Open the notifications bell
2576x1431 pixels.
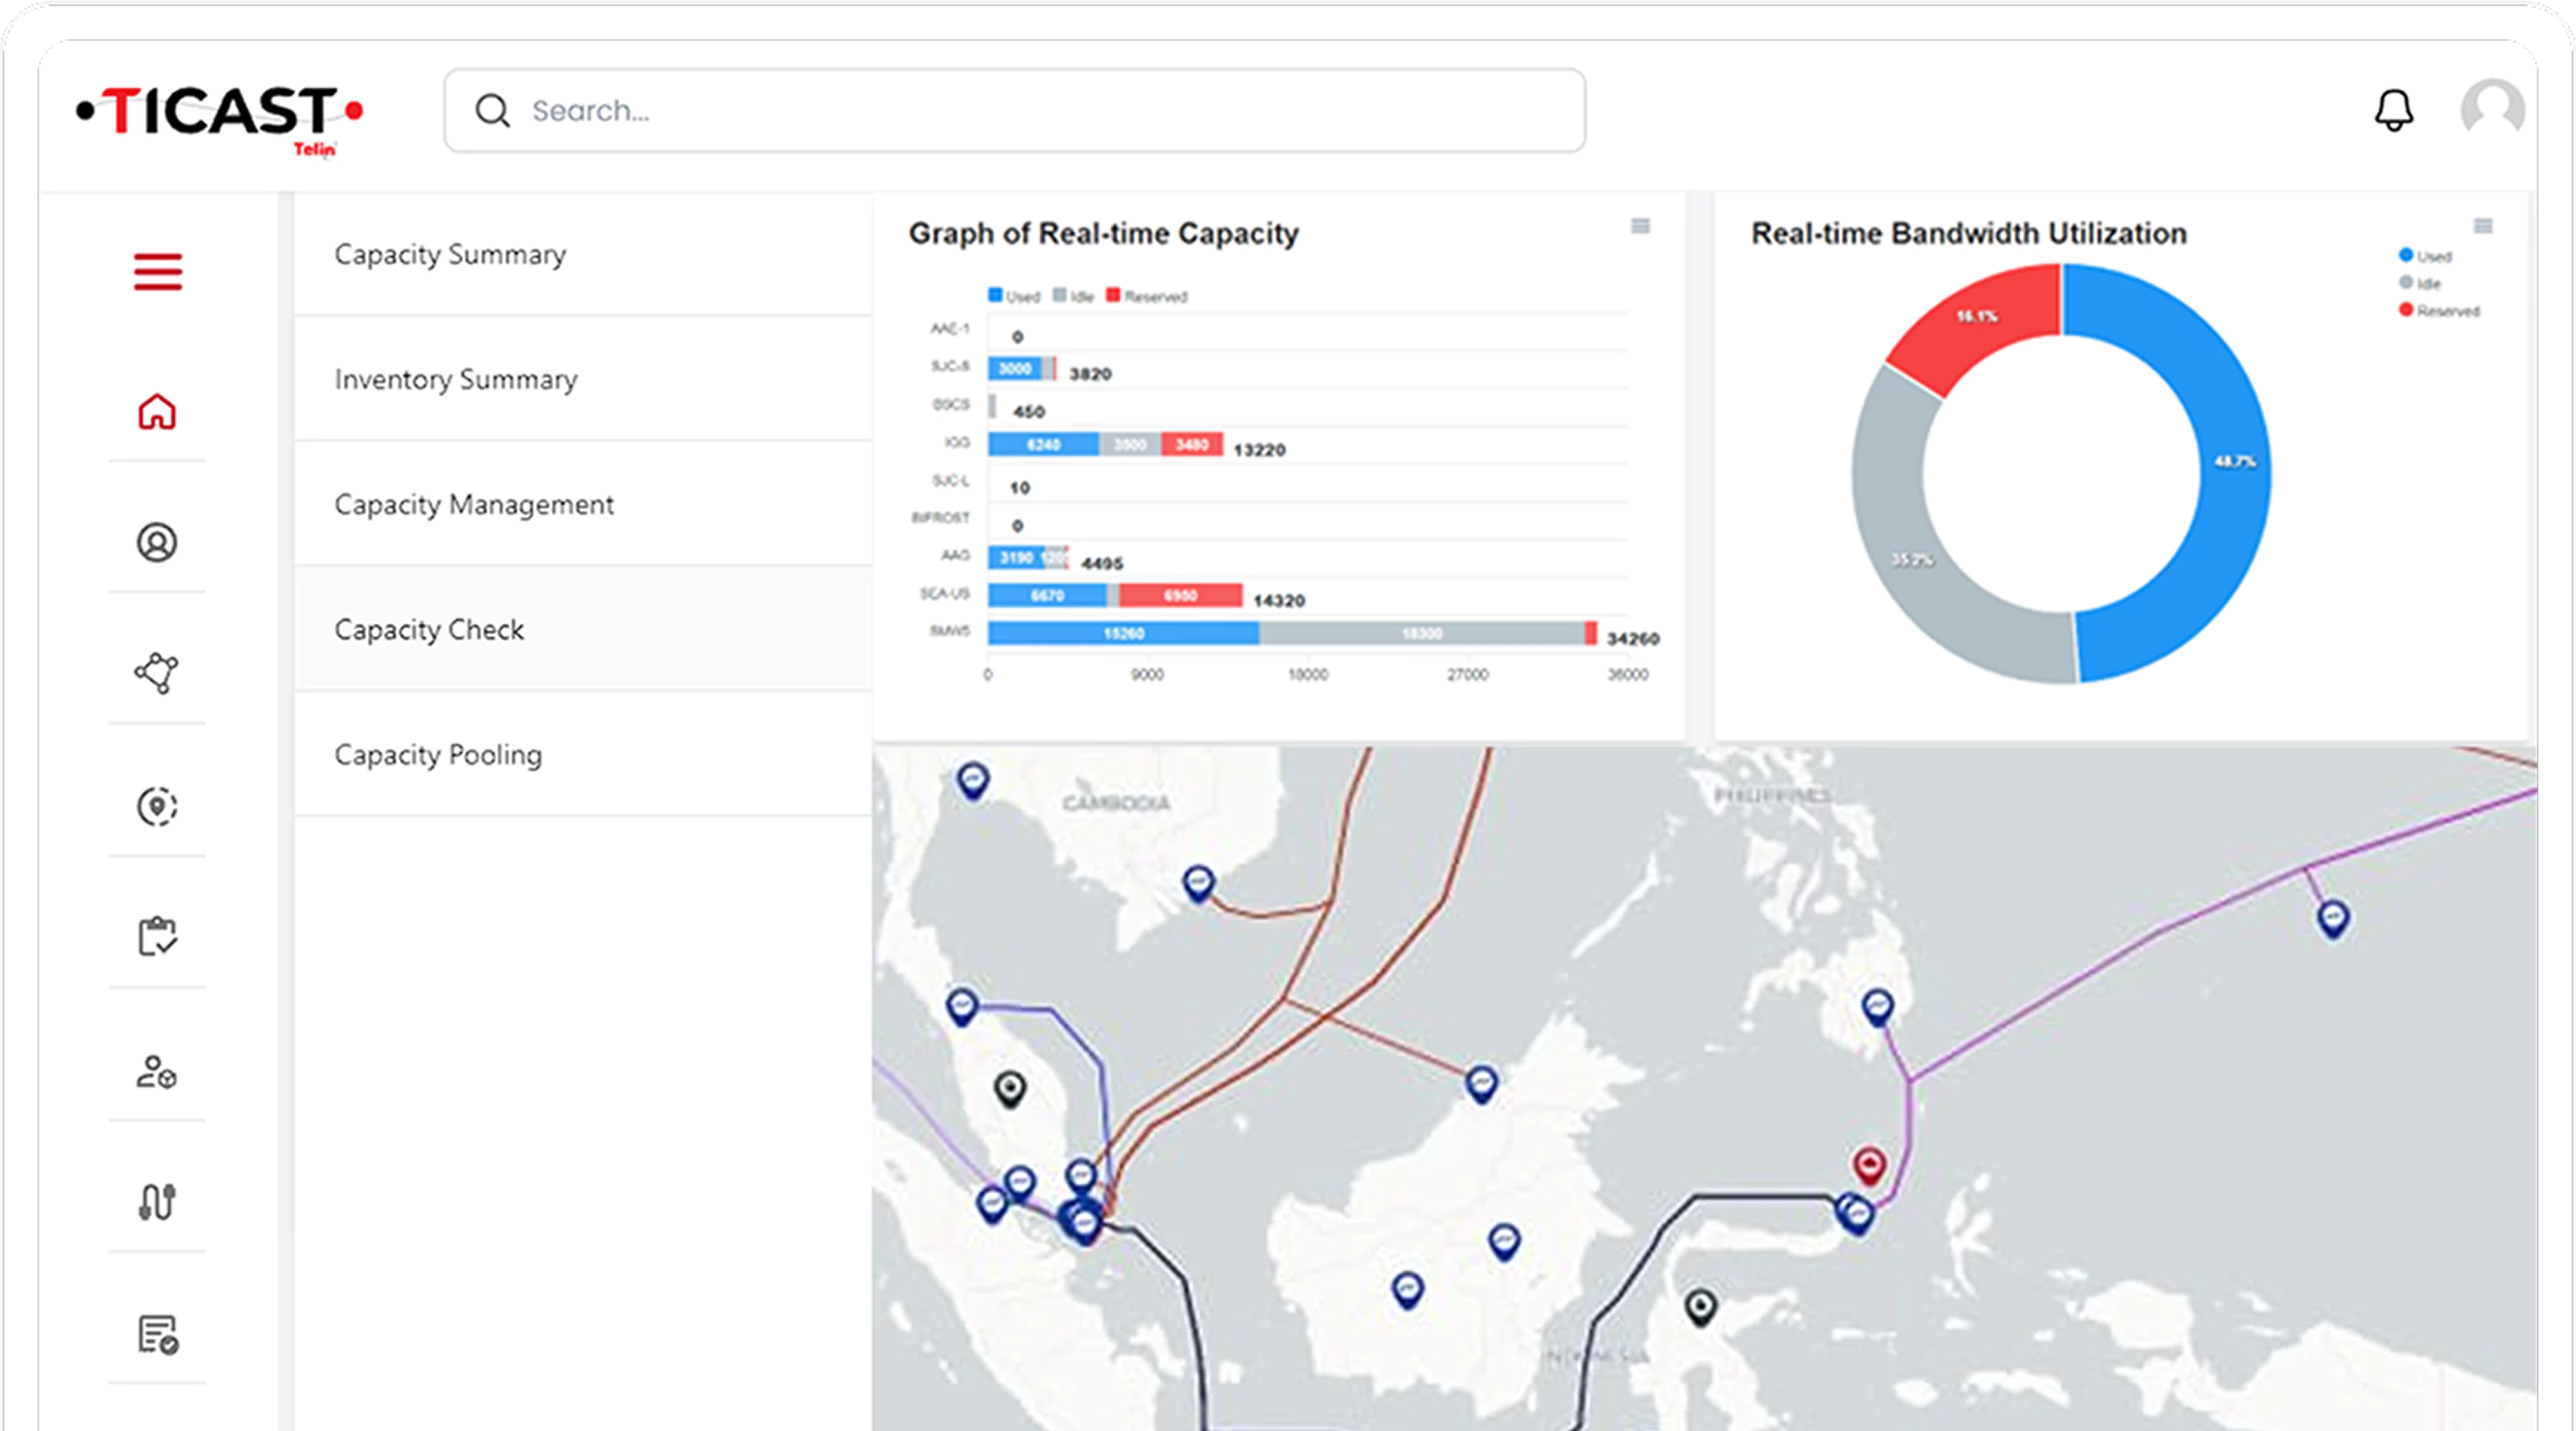(x=2393, y=110)
